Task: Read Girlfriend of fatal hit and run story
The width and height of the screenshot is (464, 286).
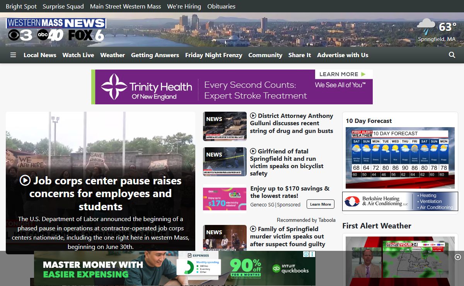Action: click(287, 162)
